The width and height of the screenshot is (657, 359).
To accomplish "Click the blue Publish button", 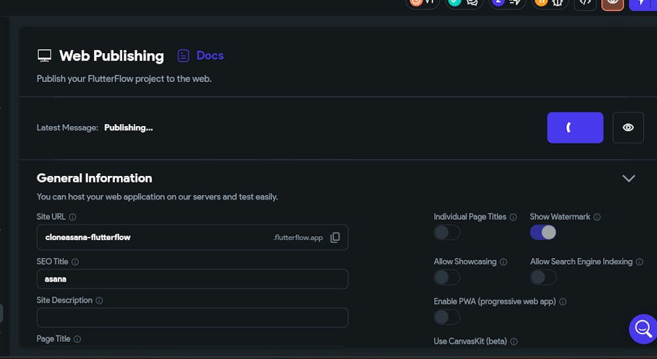I will coord(575,127).
